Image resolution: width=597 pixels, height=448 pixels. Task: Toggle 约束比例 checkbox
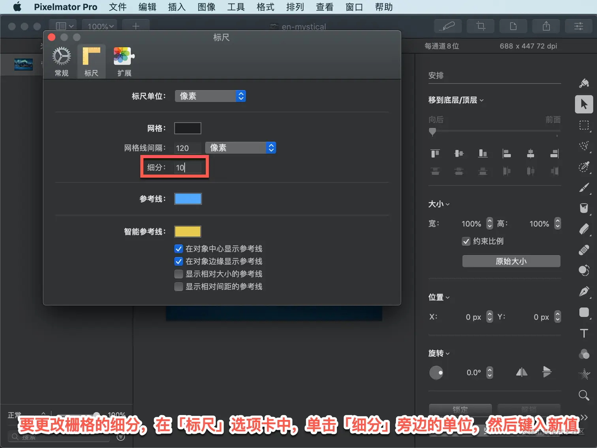click(466, 241)
